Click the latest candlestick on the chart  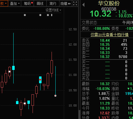point(55,96)
